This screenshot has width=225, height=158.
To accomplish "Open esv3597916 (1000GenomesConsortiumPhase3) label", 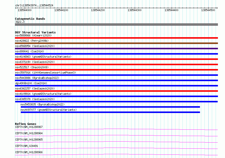I will [46, 73].
